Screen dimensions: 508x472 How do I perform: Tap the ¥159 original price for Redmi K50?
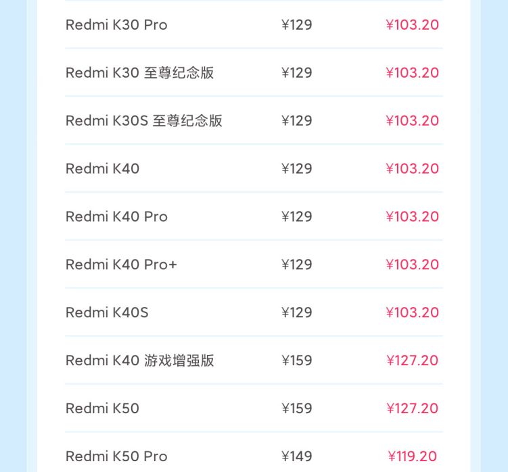[296, 409]
